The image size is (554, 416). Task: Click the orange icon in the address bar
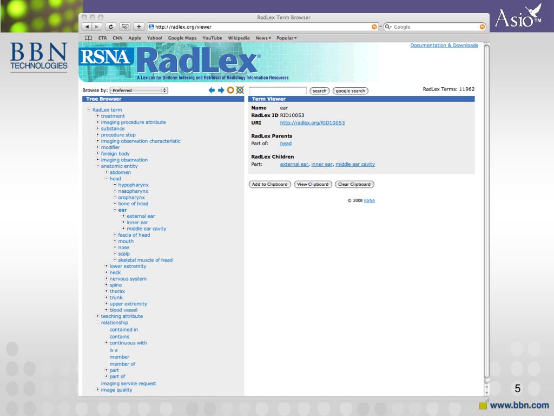374,27
